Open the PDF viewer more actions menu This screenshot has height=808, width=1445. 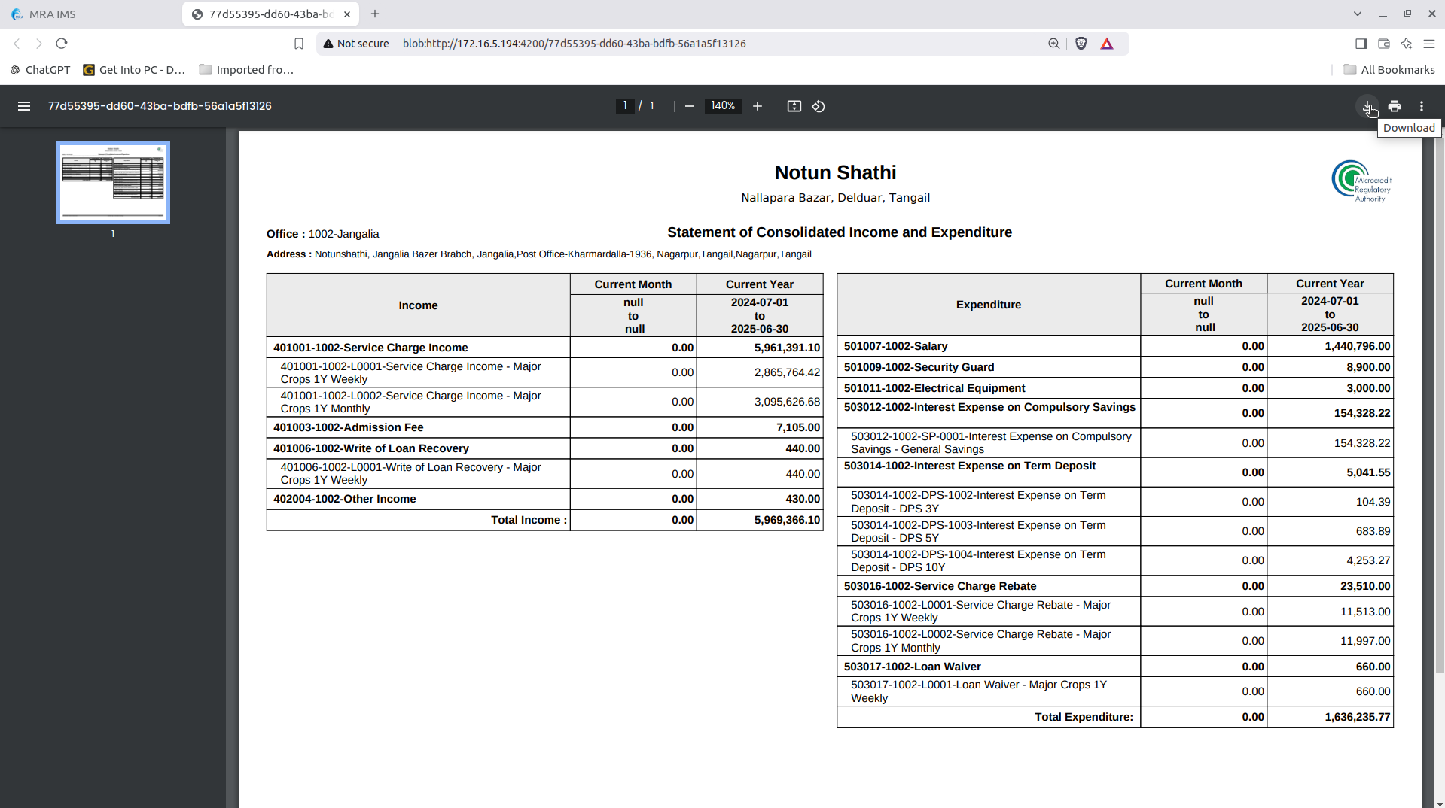[x=1422, y=106]
